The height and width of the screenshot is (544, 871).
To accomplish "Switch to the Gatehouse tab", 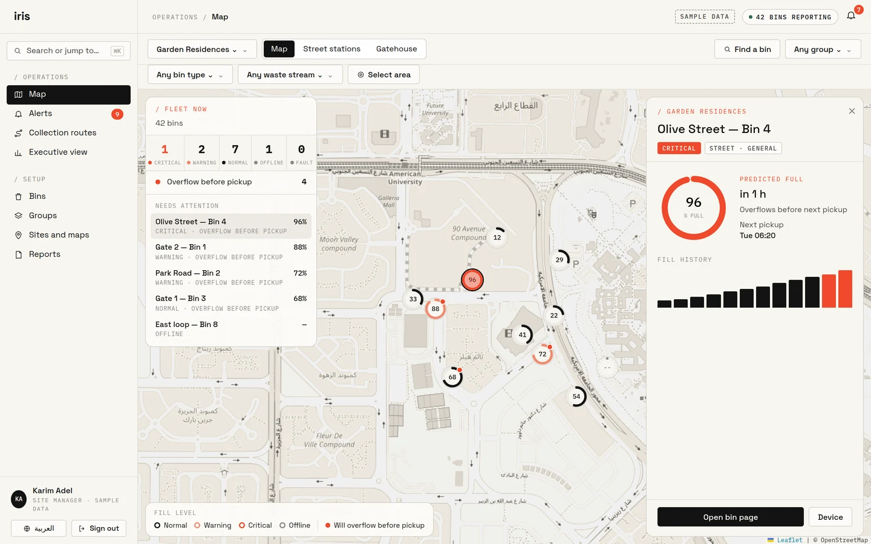I will coord(397,49).
